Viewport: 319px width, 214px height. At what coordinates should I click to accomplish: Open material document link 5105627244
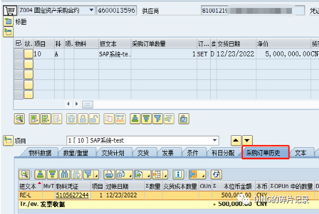72,195
